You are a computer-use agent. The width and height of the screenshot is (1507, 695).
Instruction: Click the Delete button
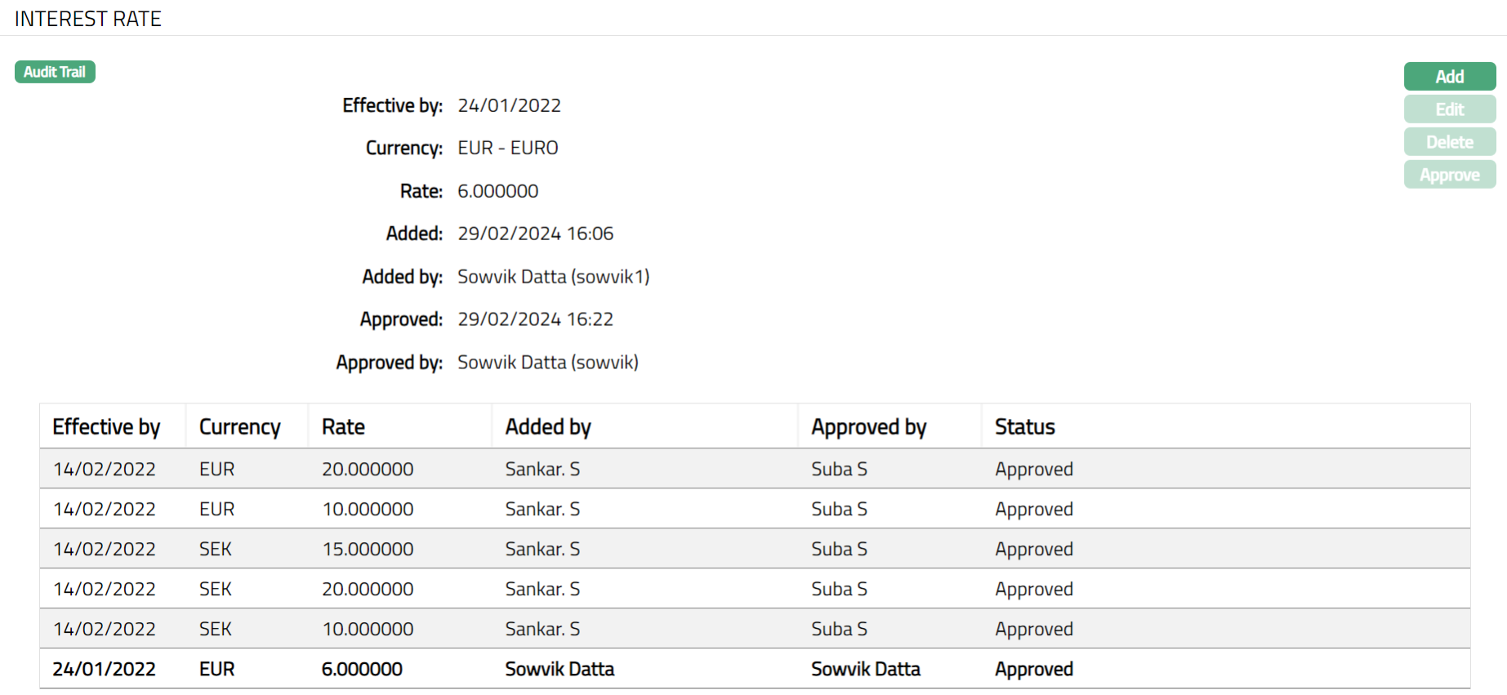(x=1449, y=142)
